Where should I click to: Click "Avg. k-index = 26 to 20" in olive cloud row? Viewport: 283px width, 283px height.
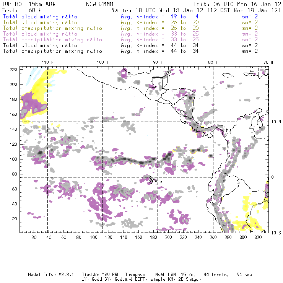click(160, 23)
